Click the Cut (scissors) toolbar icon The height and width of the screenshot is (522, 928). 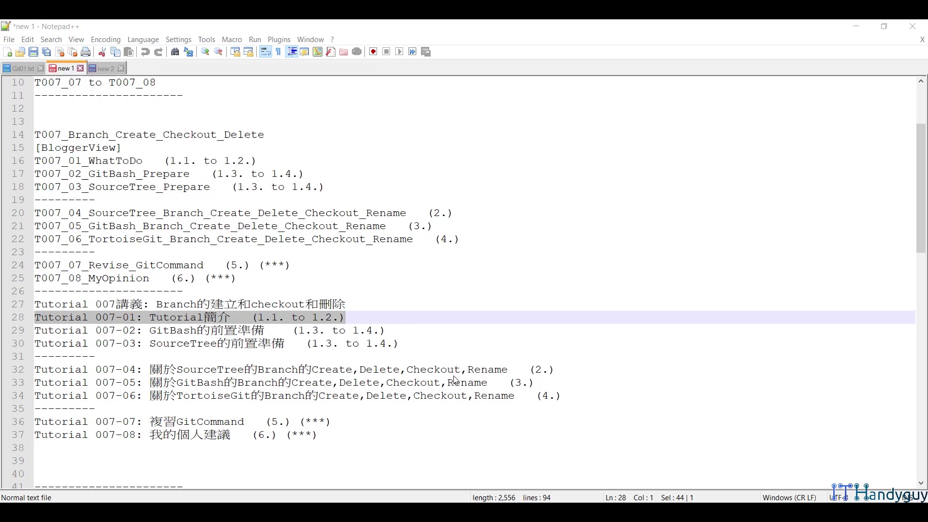(x=102, y=52)
